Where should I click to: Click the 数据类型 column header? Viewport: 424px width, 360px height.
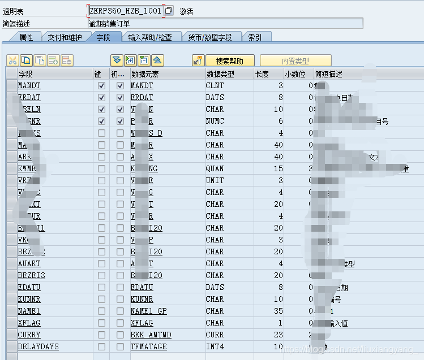click(x=230, y=74)
